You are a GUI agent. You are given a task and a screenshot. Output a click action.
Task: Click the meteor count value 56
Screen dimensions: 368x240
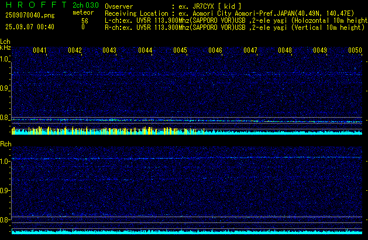(x=85, y=21)
